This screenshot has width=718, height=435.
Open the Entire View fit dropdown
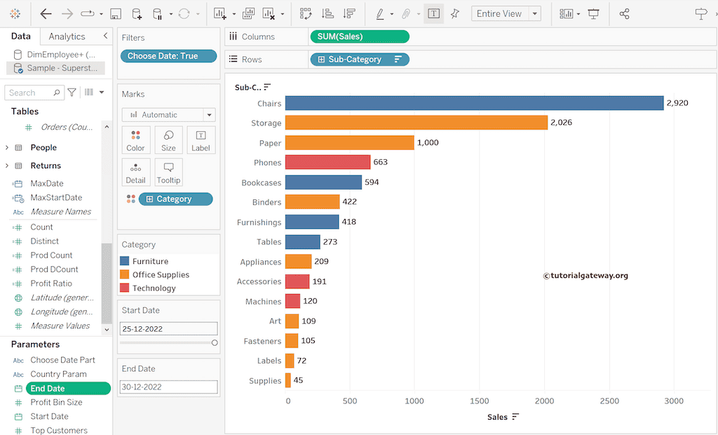pos(535,13)
